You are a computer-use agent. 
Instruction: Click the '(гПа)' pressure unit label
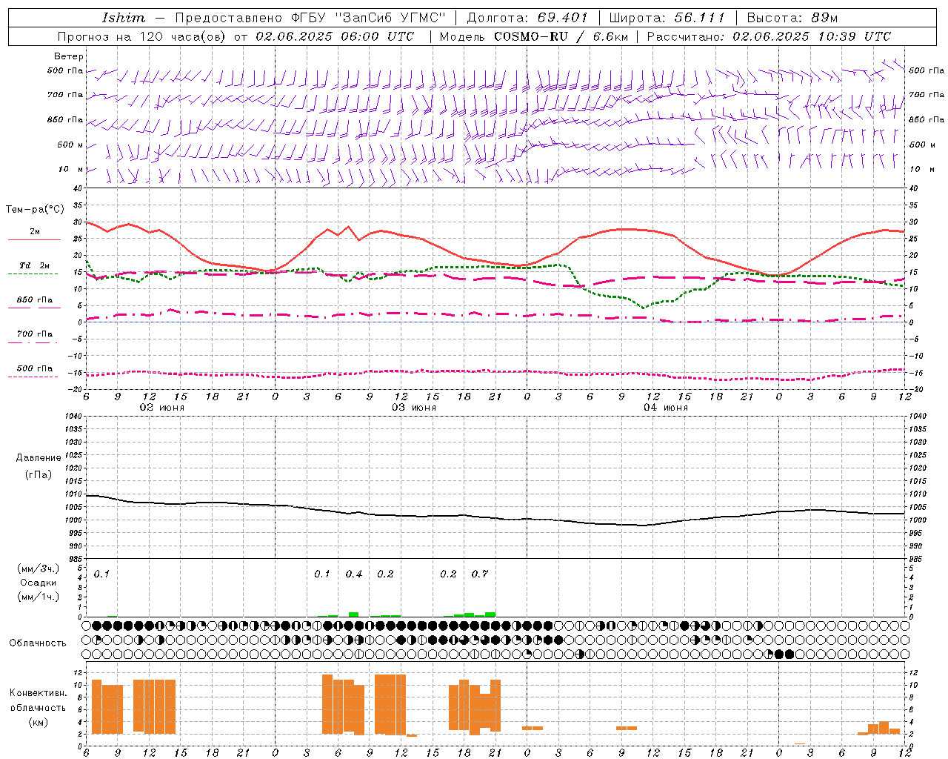coord(39,475)
